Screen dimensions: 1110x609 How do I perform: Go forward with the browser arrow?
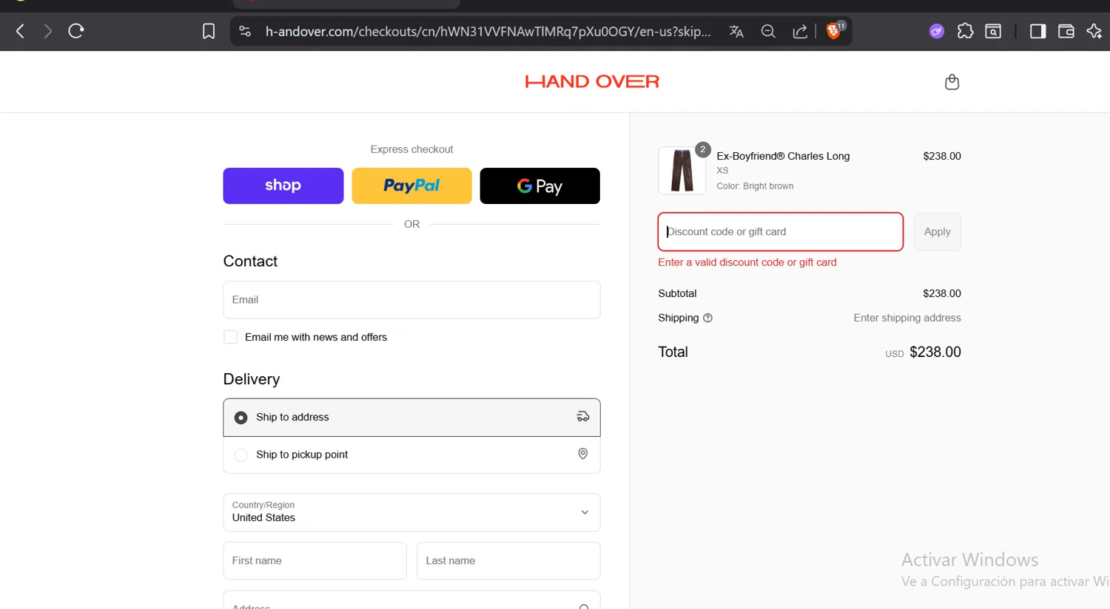tap(47, 31)
